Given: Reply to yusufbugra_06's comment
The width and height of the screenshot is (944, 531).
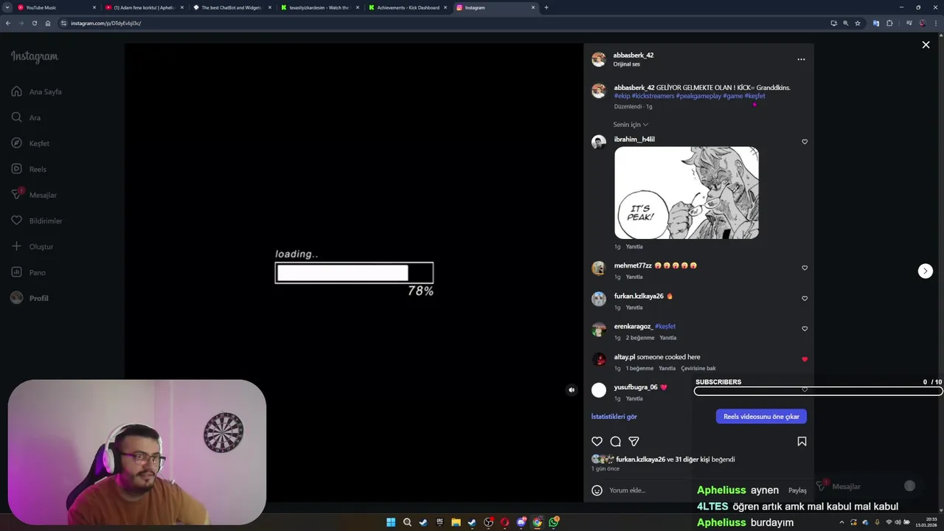Looking at the screenshot, I should point(634,399).
